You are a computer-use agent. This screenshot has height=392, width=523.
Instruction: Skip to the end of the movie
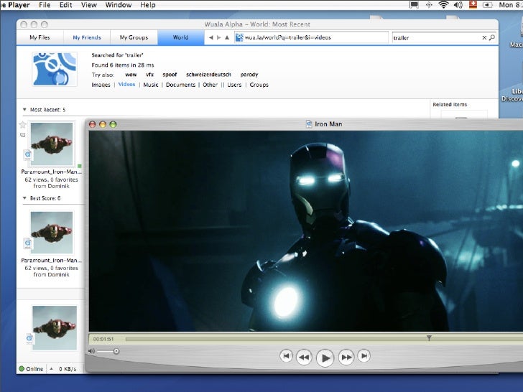(x=364, y=355)
